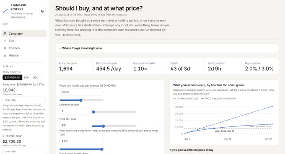Open the Exit page
Image resolution: width=285 pixels, height=154 pixels.
click(x=24, y=41)
